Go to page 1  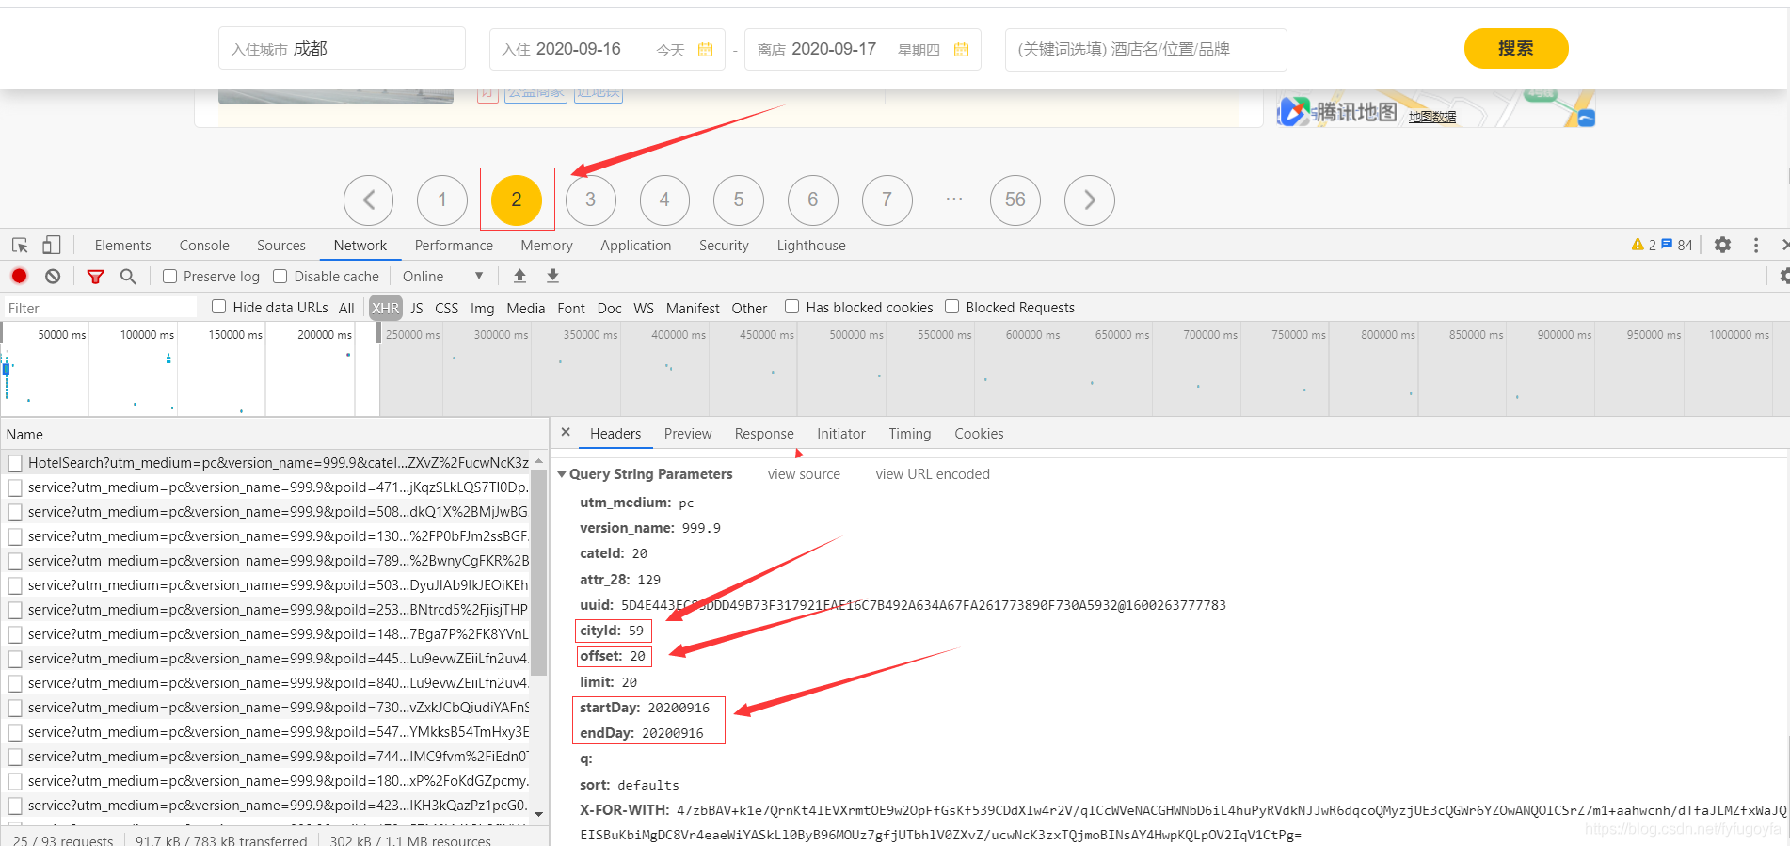(x=442, y=200)
